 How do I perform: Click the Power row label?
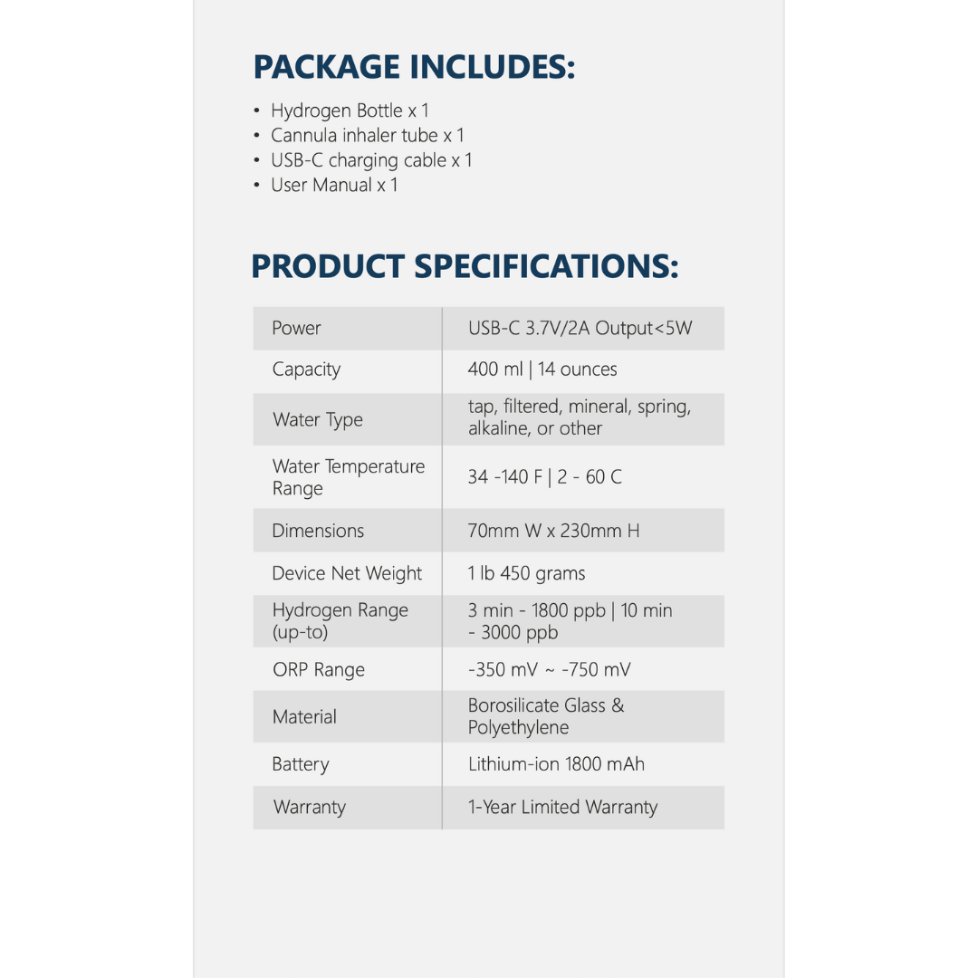(x=297, y=328)
